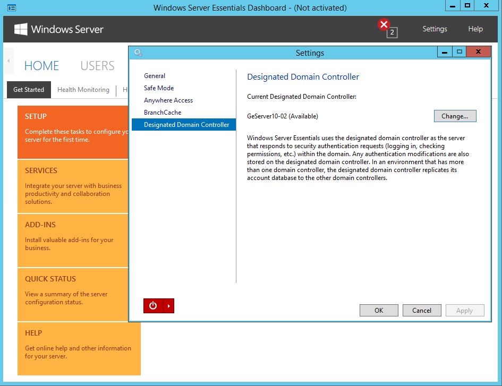The width and height of the screenshot is (502, 386).
Task: Click the Settings dialog gear icon
Action: tap(138, 53)
